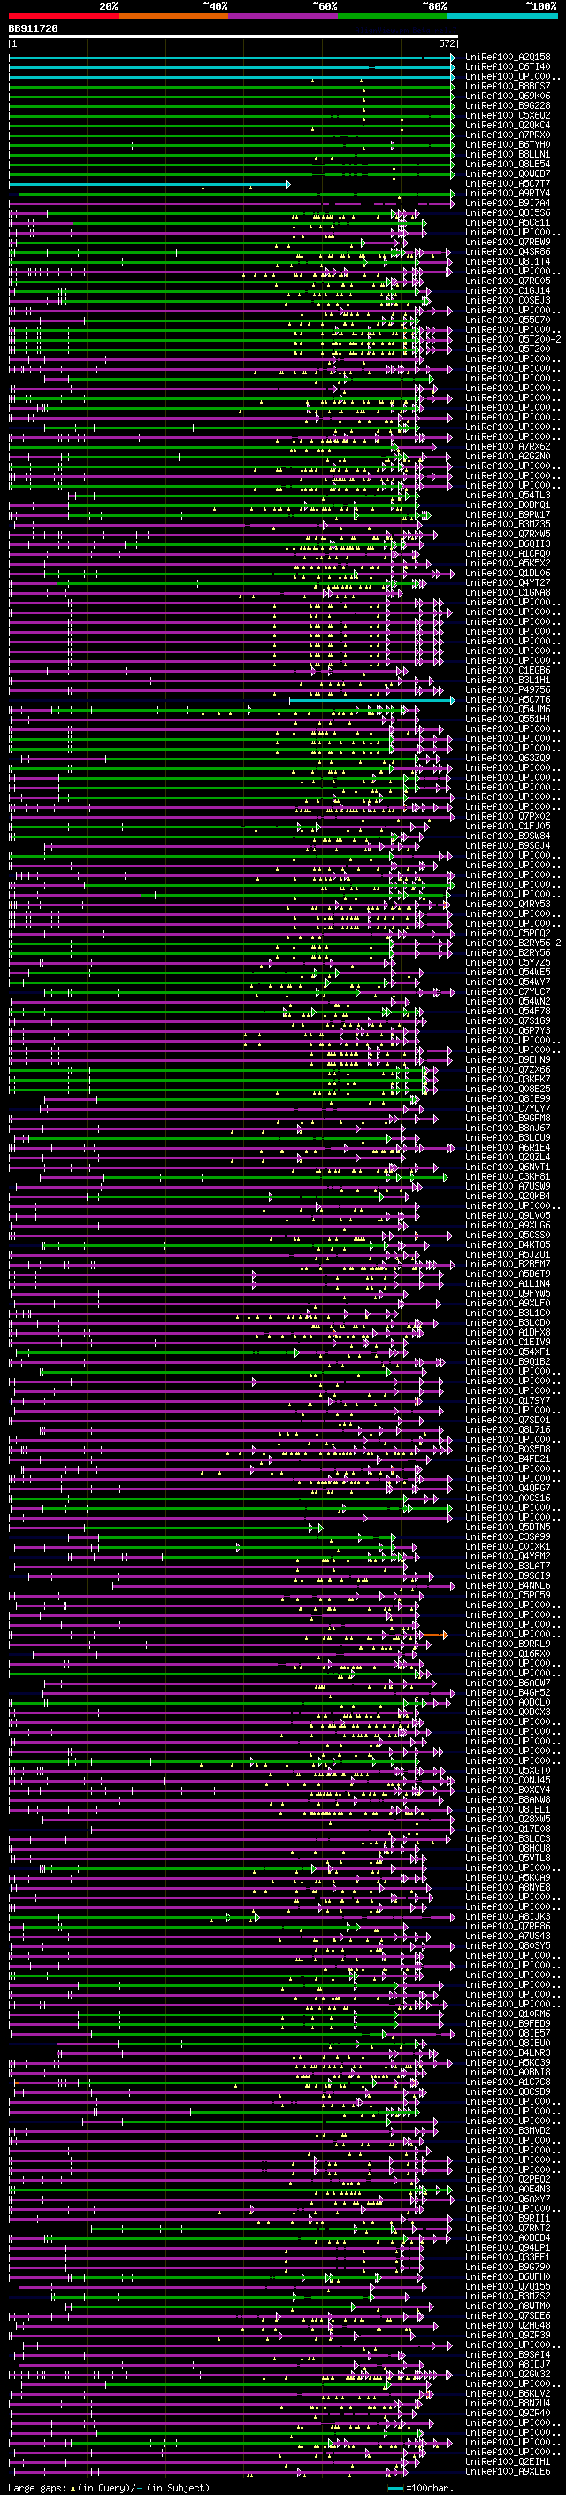The image size is (566, 2495).
Task: Click label UniRef100_B9I7A4
Action: pyautogui.click(x=508, y=204)
